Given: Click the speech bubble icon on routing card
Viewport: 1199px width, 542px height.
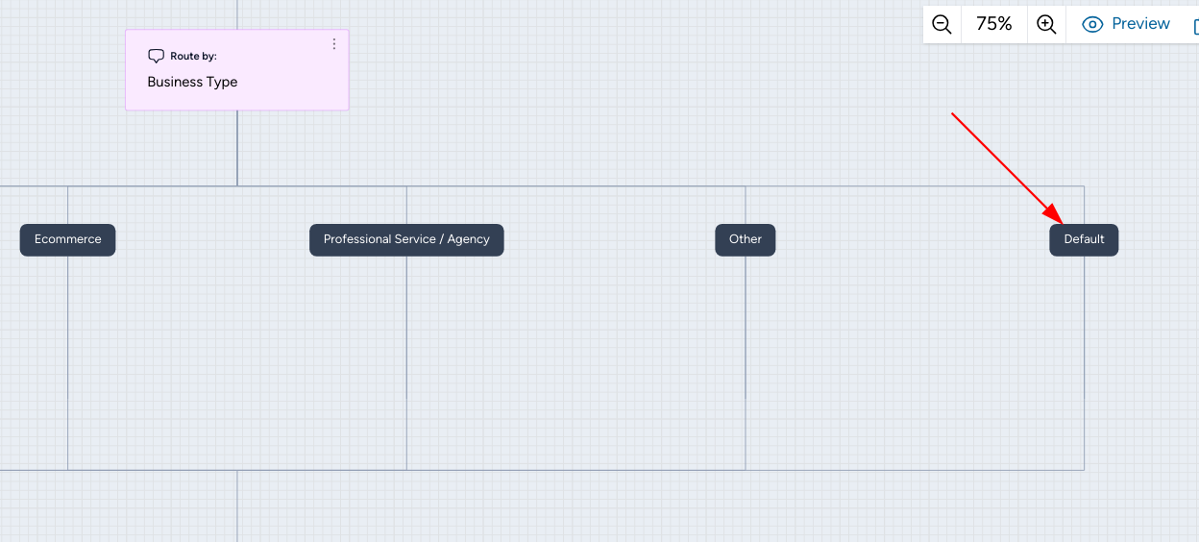Looking at the screenshot, I should (x=156, y=57).
